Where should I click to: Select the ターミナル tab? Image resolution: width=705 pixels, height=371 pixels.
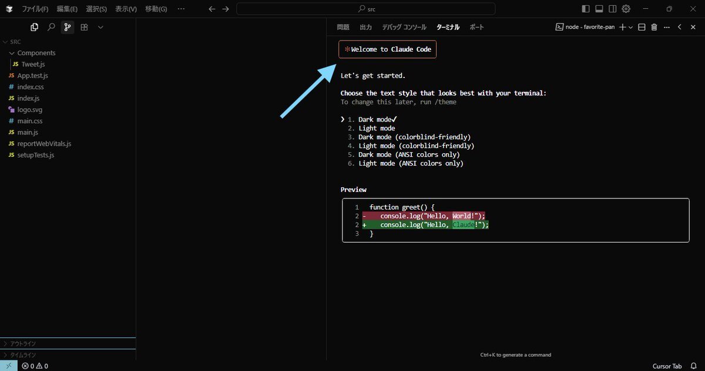click(x=448, y=27)
